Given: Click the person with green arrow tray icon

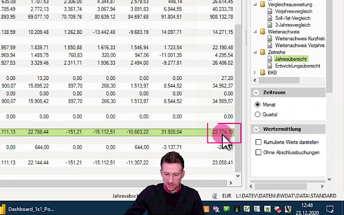Looking at the screenshot, I should point(247,209).
